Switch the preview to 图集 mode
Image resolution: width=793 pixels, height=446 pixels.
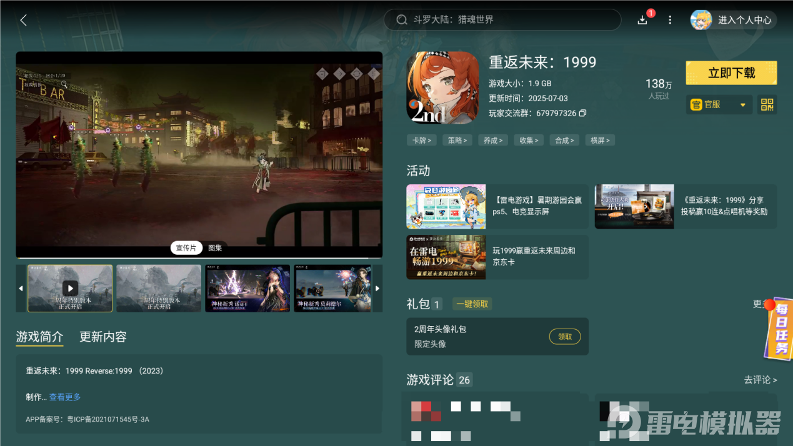[x=215, y=247]
